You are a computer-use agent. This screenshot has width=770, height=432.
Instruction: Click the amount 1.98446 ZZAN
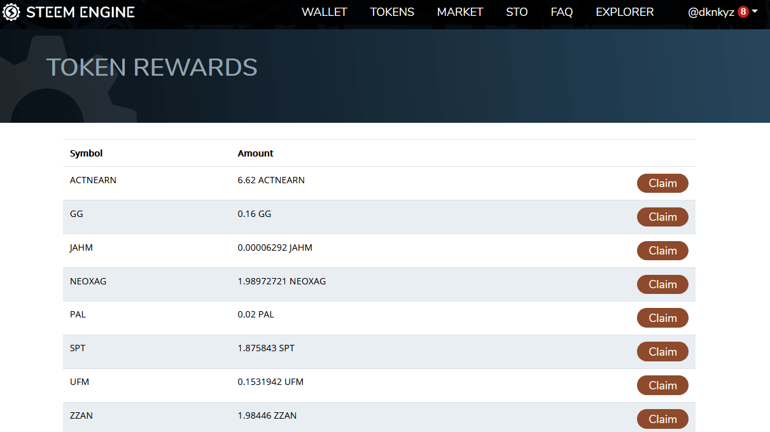point(267,416)
